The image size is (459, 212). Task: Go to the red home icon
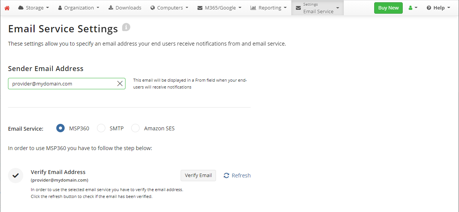pos(7,8)
